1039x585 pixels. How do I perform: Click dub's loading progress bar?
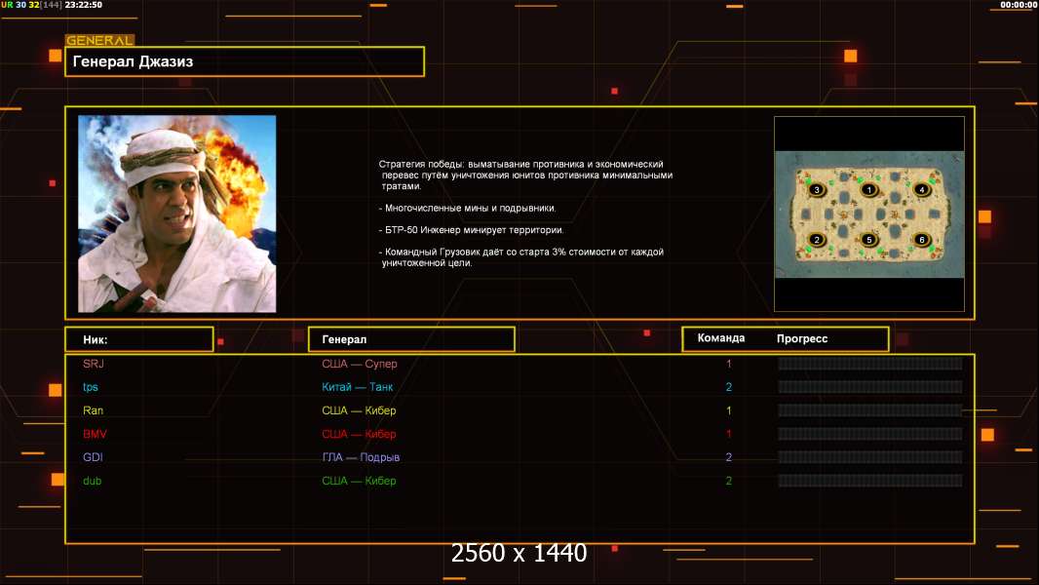point(870,481)
